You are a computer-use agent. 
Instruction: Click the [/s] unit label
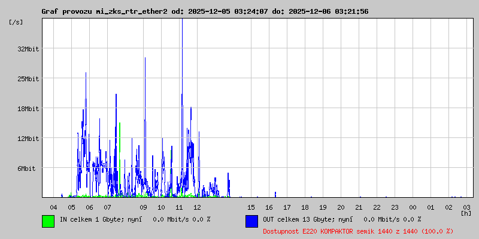click(x=16, y=22)
